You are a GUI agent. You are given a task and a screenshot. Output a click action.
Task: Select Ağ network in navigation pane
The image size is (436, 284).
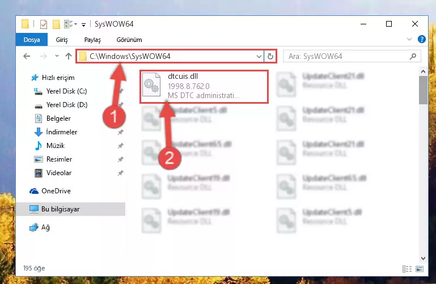[x=45, y=227]
